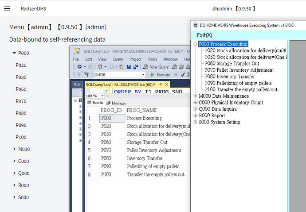Collapse P000 Process Executing in DOHOME tree
The width and height of the screenshot is (306, 212).
[195, 44]
